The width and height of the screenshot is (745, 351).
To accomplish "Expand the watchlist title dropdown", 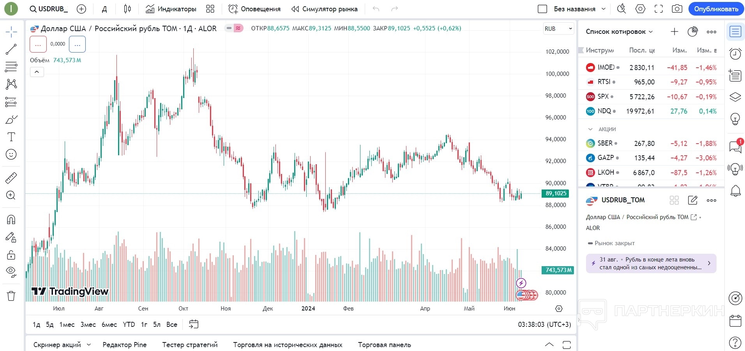I will coord(619,32).
